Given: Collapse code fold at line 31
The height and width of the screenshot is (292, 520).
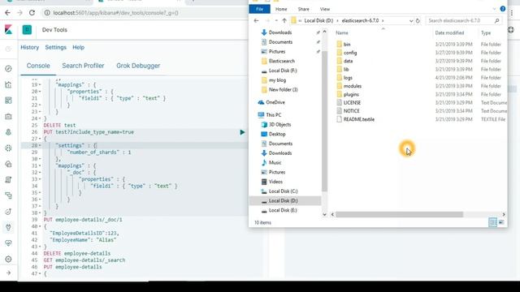Looking at the screenshot, I should tap(40, 165).
